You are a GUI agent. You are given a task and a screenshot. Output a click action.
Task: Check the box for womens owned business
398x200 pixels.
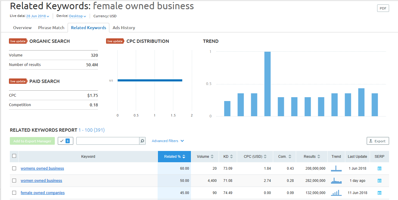point(14,168)
